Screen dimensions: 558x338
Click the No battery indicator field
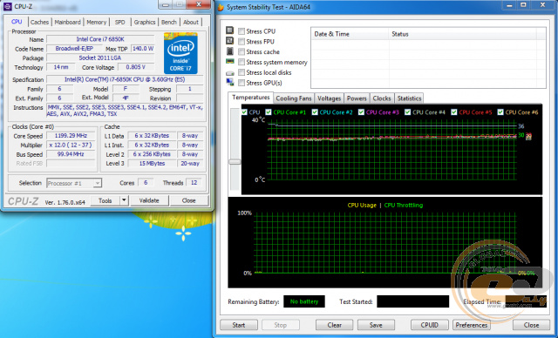[304, 301]
